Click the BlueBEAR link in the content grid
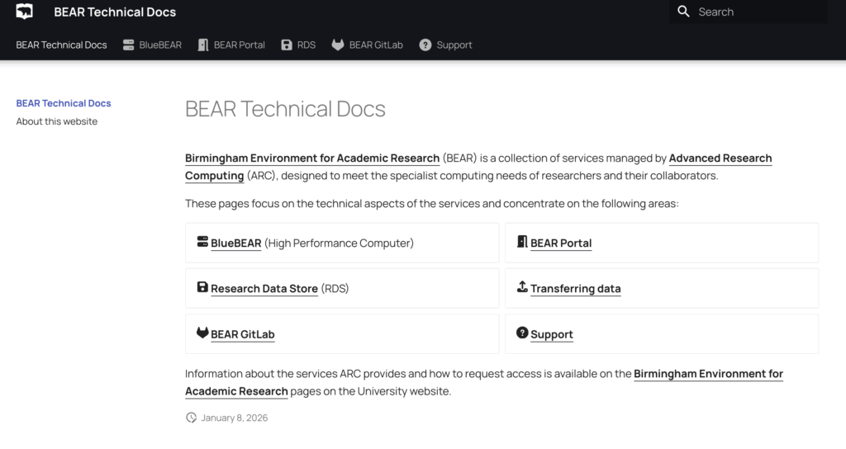Viewport: 846px width, 449px height. point(235,243)
